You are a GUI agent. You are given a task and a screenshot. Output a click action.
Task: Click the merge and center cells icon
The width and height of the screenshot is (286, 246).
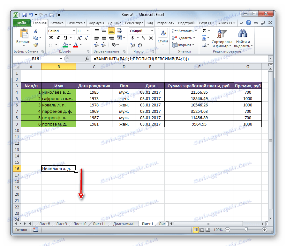[119, 38]
